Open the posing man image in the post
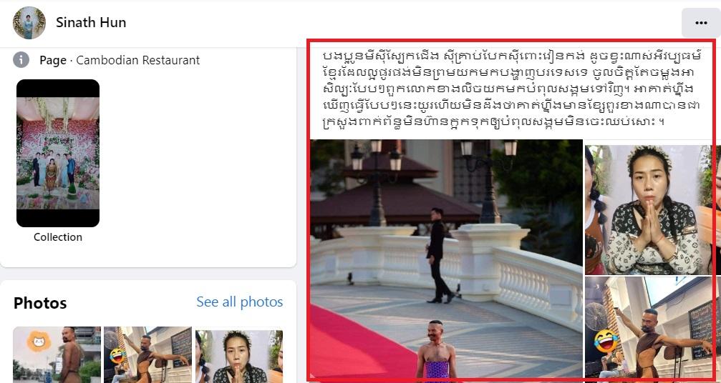721x383 pixels. (649, 327)
